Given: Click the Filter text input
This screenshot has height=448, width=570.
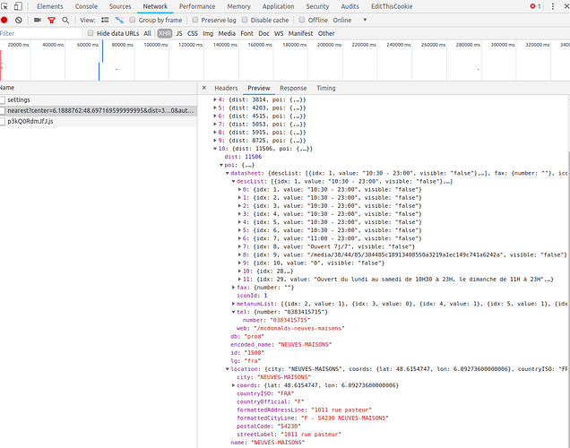Looking at the screenshot, I should [40, 33].
